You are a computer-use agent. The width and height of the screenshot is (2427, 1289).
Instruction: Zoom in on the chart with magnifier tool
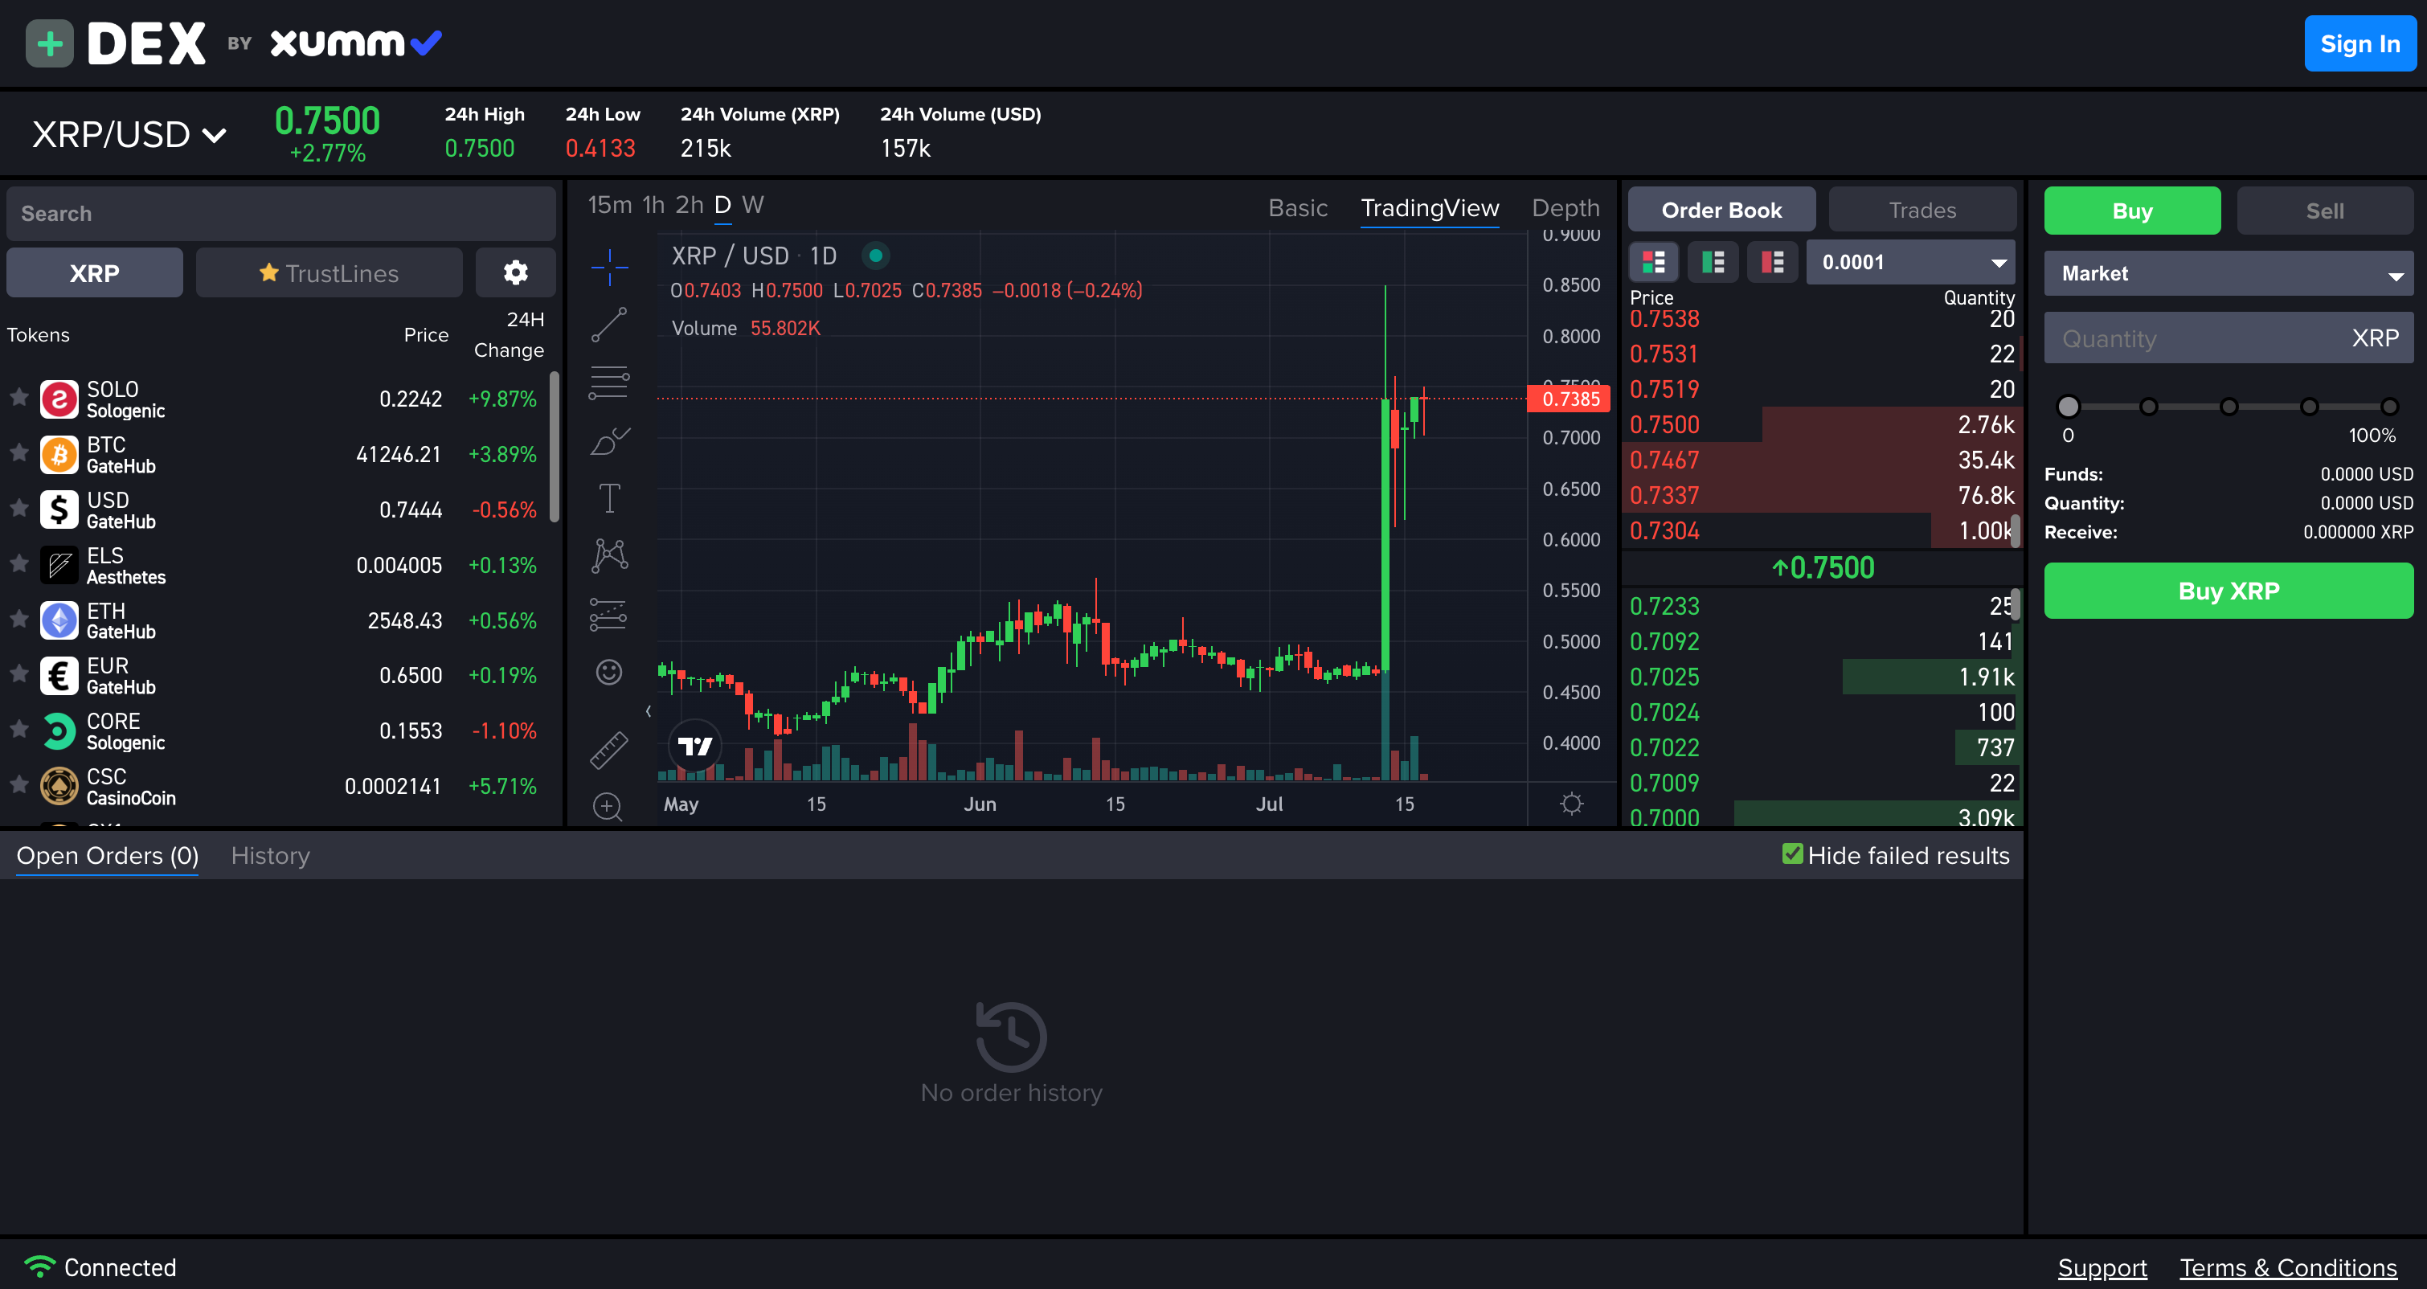(x=608, y=808)
